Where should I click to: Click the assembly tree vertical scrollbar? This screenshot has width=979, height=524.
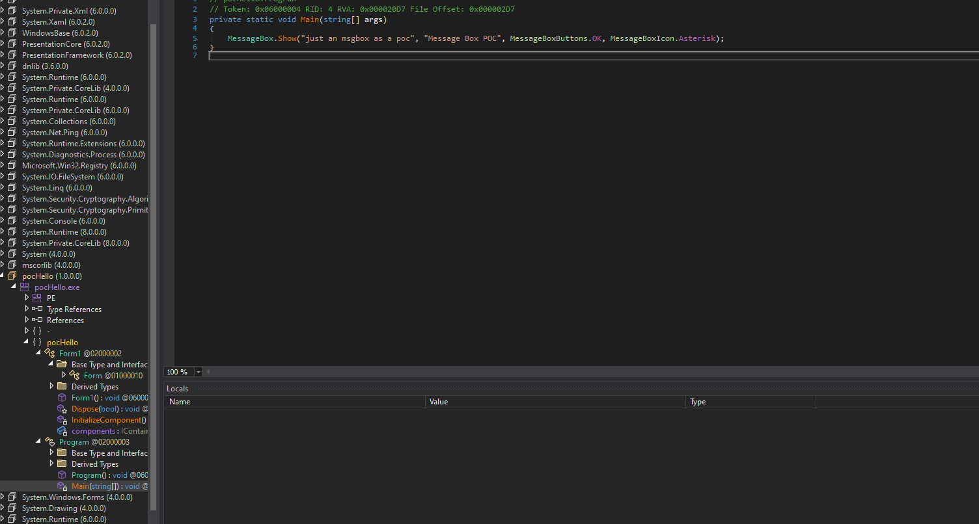point(153,267)
